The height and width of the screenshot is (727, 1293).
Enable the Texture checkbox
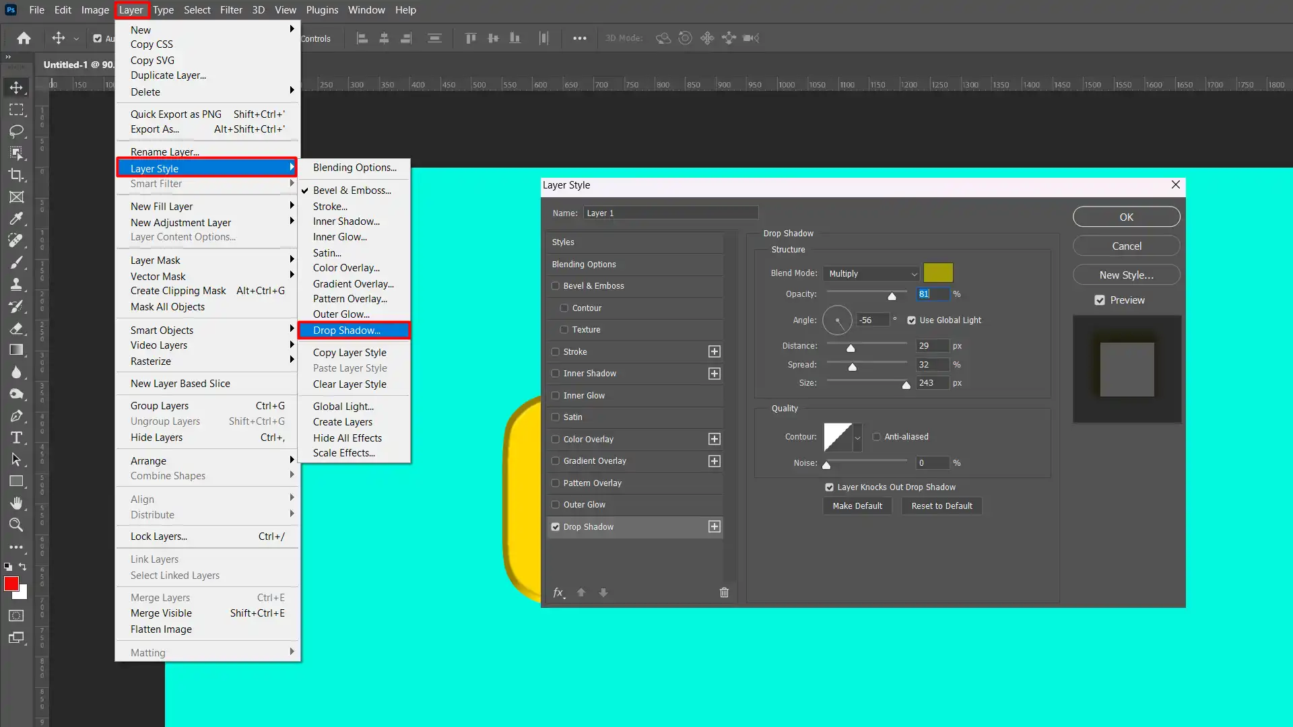[x=564, y=330]
